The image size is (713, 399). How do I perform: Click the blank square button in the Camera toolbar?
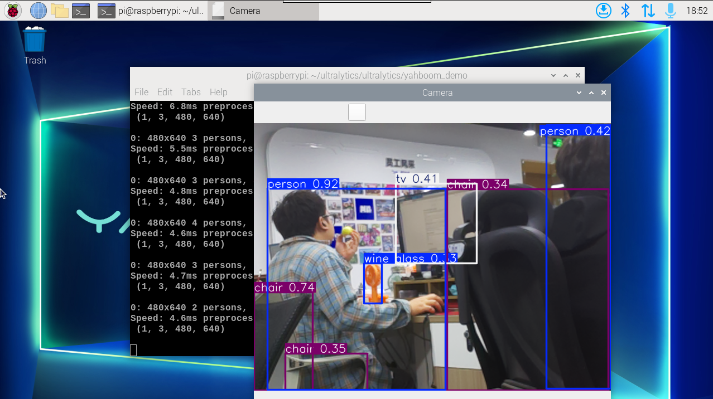[x=357, y=112]
